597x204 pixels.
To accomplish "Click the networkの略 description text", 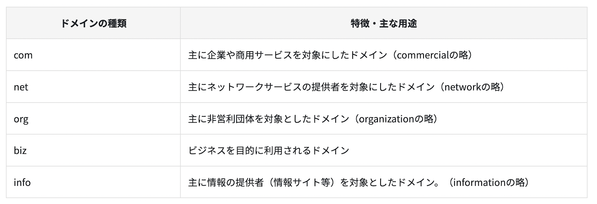I will (x=472, y=87).
